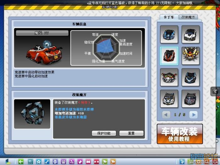Click the 速度 label on radar chart

point(115,35)
